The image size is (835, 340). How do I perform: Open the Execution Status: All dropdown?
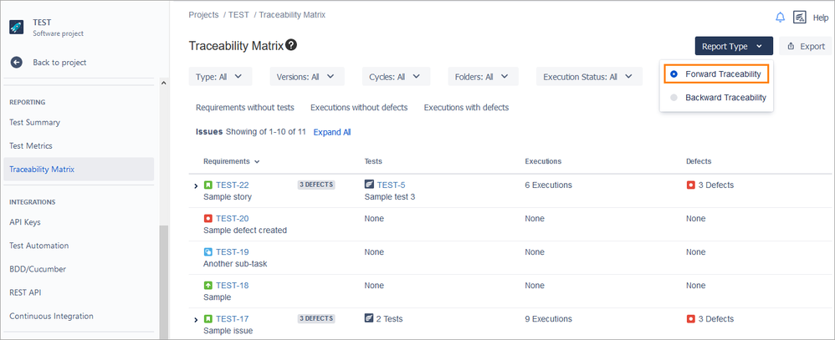click(589, 77)
